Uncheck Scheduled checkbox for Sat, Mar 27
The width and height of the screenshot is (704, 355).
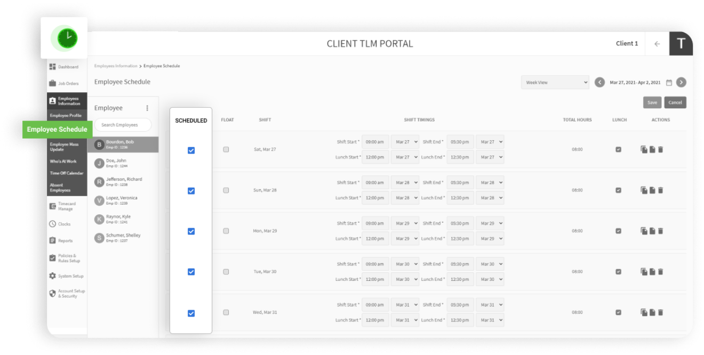pyautogui.click(x=191, y=150)
